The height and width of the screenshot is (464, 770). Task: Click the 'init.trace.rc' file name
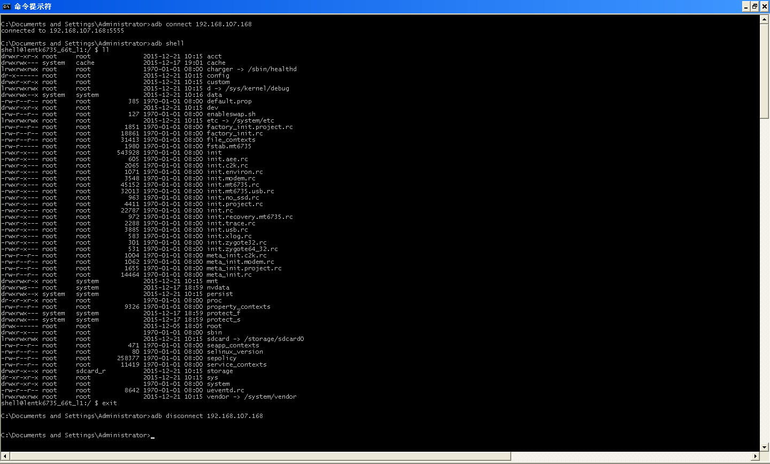coord(231,223)
